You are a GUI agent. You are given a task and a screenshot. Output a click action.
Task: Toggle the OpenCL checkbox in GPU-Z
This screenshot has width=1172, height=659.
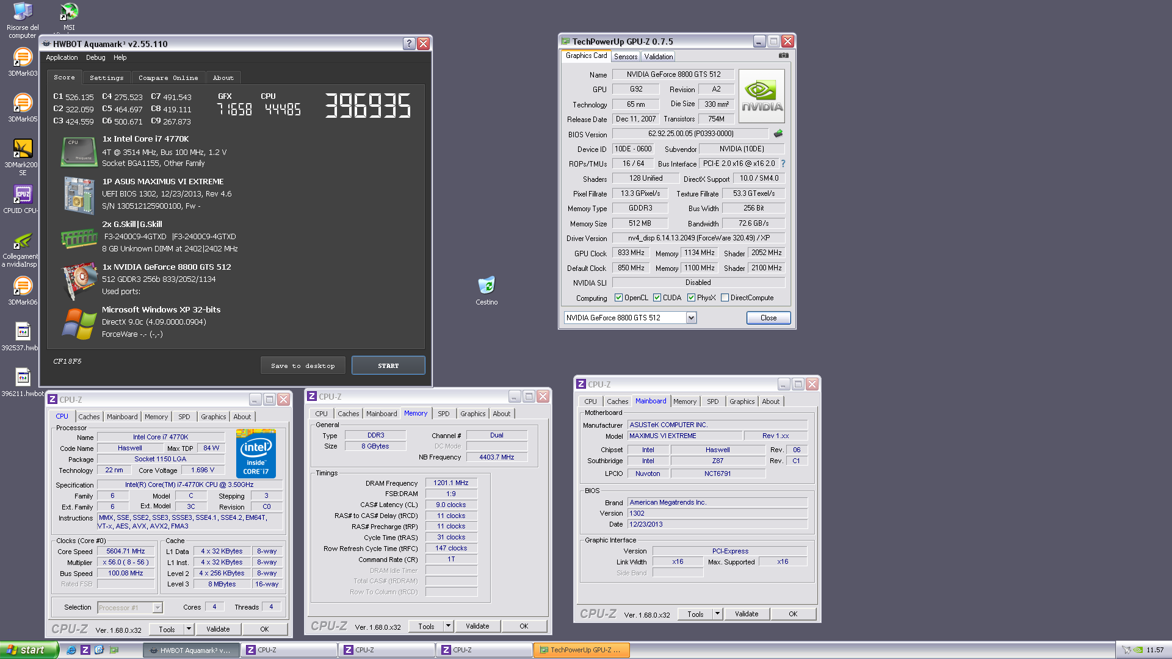(x=618, y=298)
